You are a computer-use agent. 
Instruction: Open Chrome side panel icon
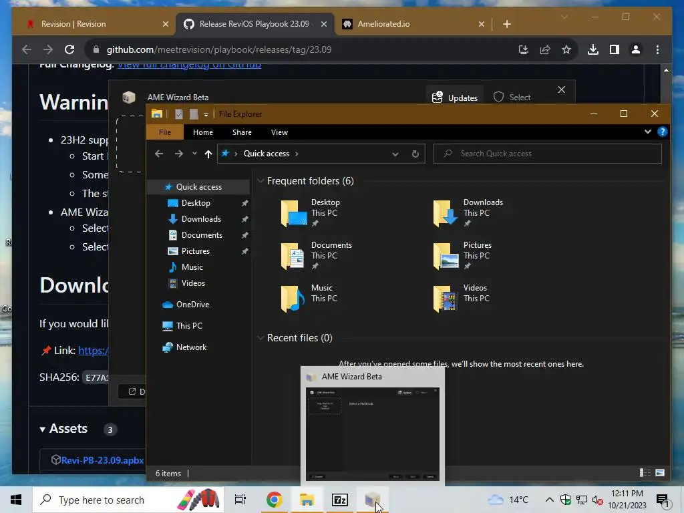tap(615, 49)
